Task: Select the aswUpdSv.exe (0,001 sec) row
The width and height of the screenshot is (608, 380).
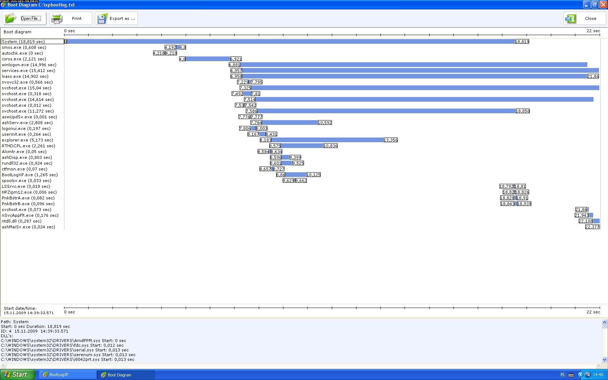Action: point(29,117)
